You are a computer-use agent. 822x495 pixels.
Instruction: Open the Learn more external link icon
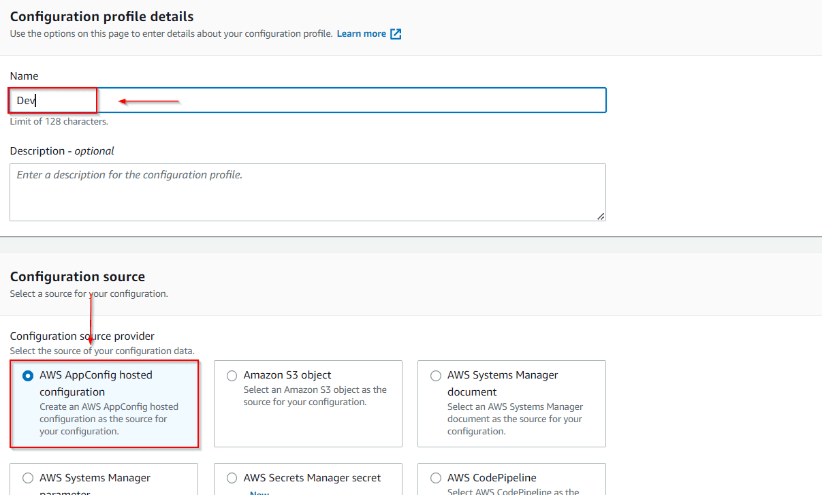tap(396, 33)
